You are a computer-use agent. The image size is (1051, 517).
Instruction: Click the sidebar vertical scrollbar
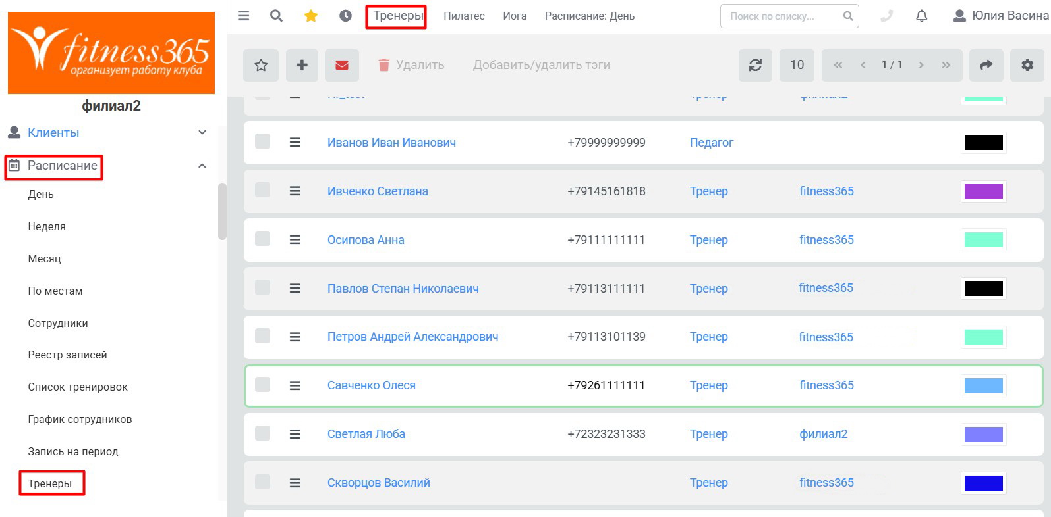(x=222, y=210)
